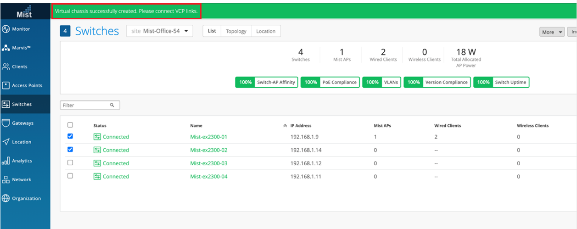Click the Monitor icon in sidebar
Viewport: 577px width, 229px height.
[6, 29]
